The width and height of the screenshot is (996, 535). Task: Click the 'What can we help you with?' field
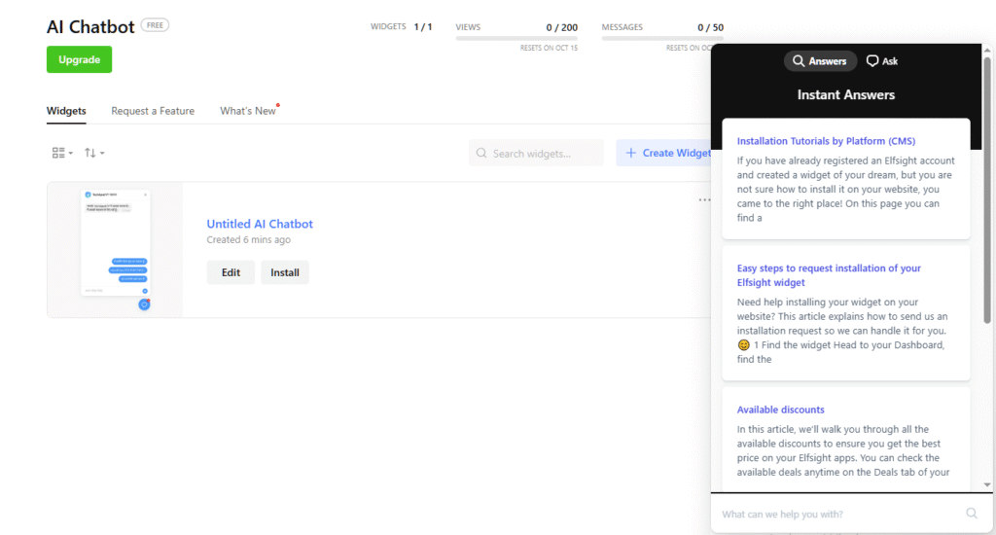[836, 514]
